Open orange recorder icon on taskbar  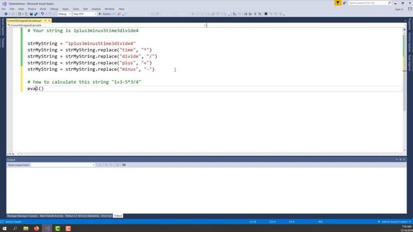coord(68,228)
